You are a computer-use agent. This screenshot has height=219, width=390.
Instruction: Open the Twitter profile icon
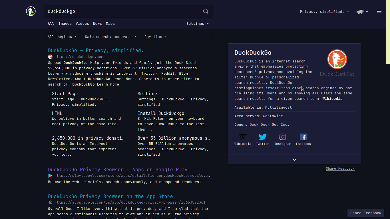click(263, 137)
